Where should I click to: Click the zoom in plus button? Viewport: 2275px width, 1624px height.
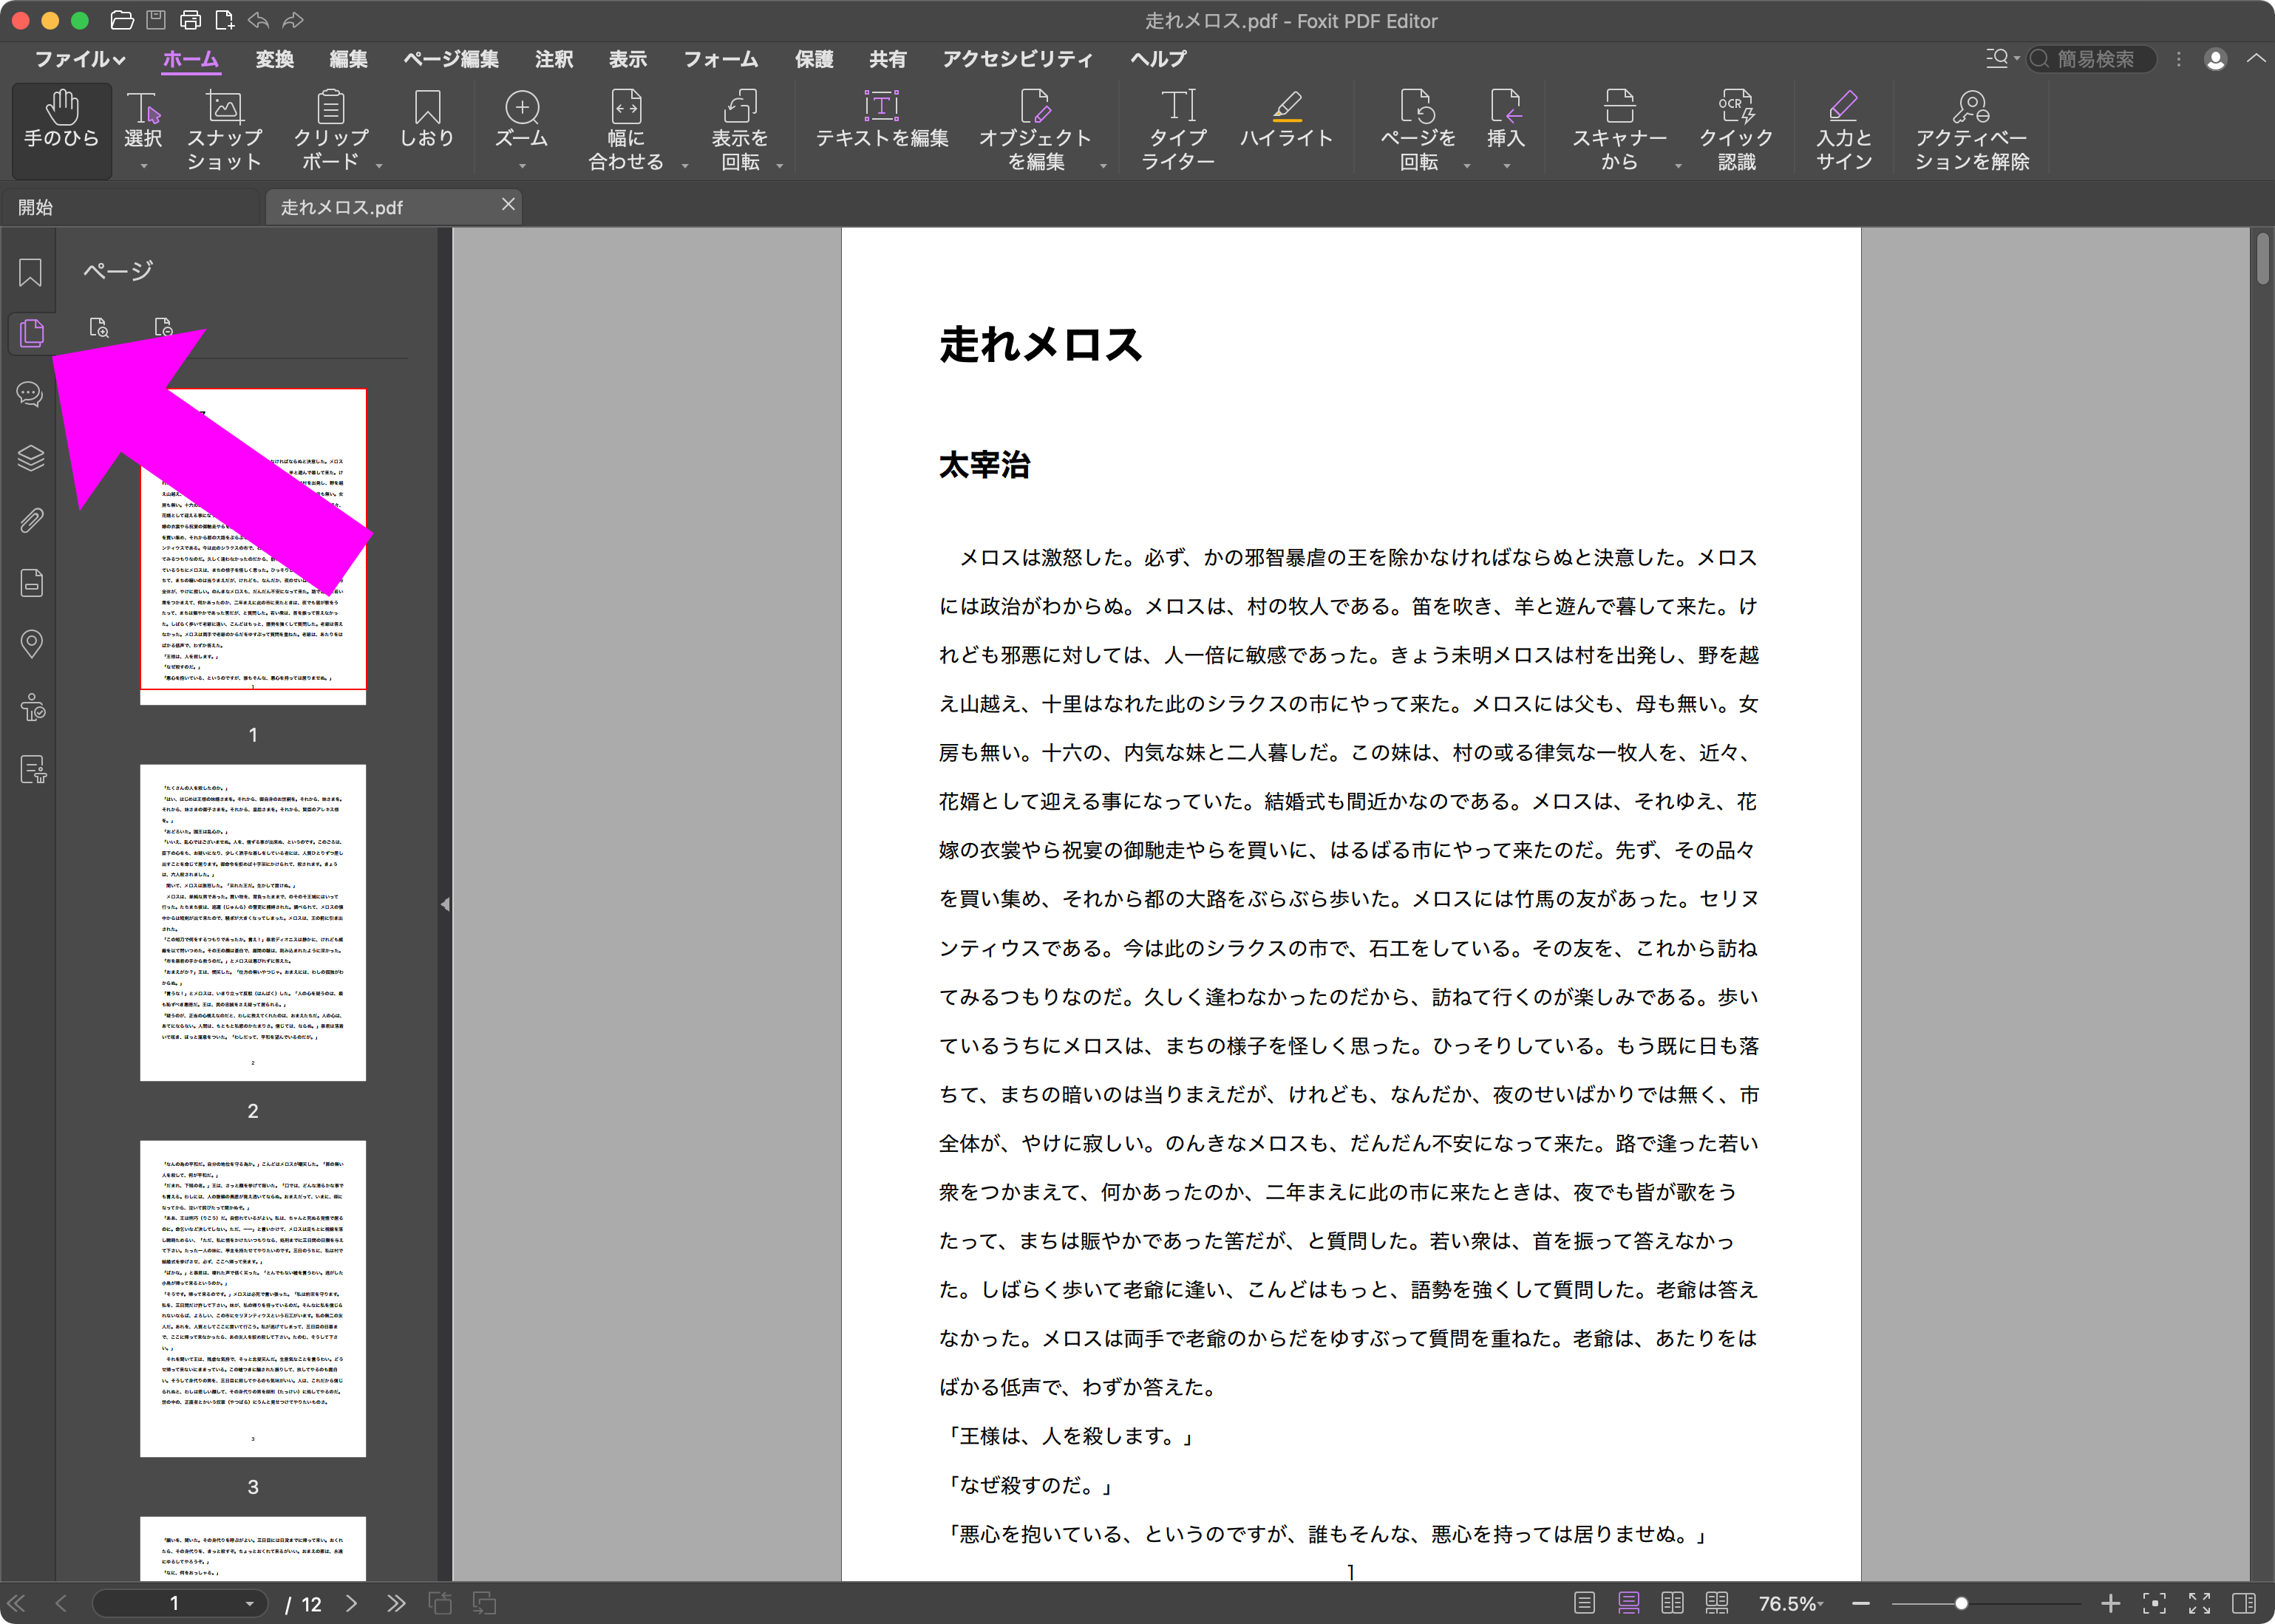click(2110, 1603)
